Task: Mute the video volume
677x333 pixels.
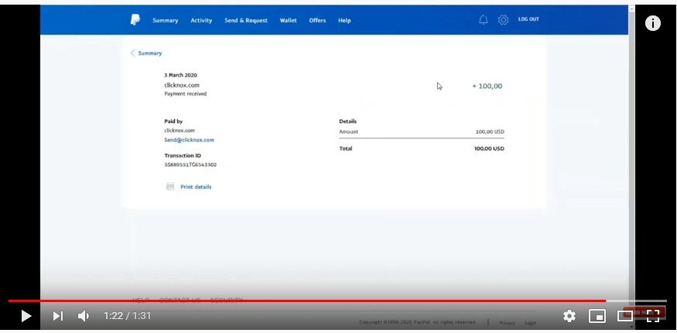Action: (x=84, y=316)
